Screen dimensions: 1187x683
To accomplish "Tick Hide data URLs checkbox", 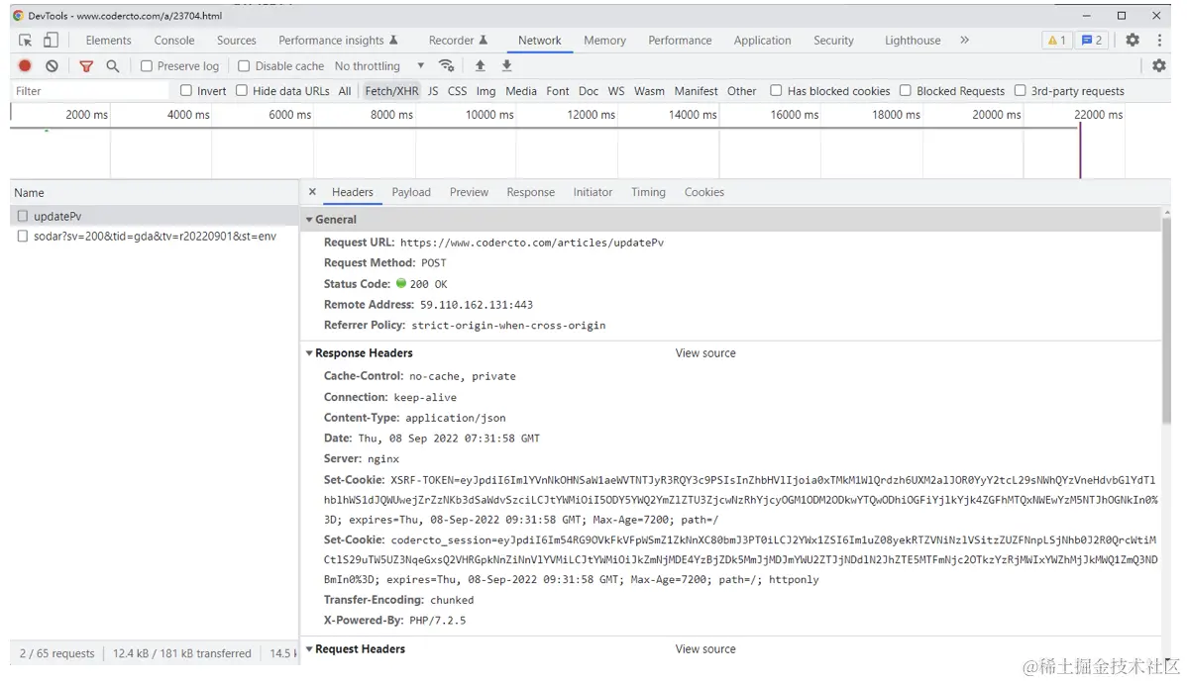I will coord(242,91).
